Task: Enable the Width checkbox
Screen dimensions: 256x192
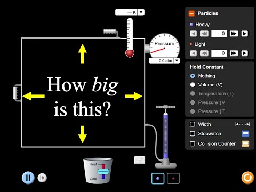Action: coord(193,124)
